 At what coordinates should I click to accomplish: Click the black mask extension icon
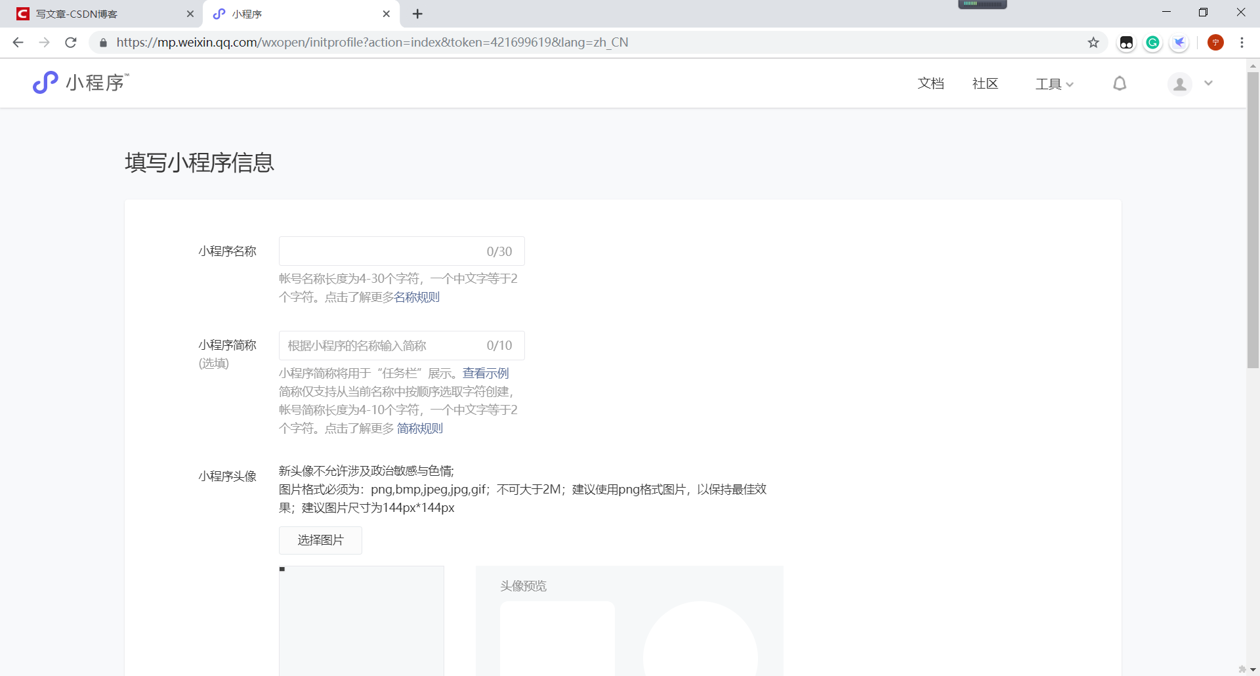point(1126,43)
